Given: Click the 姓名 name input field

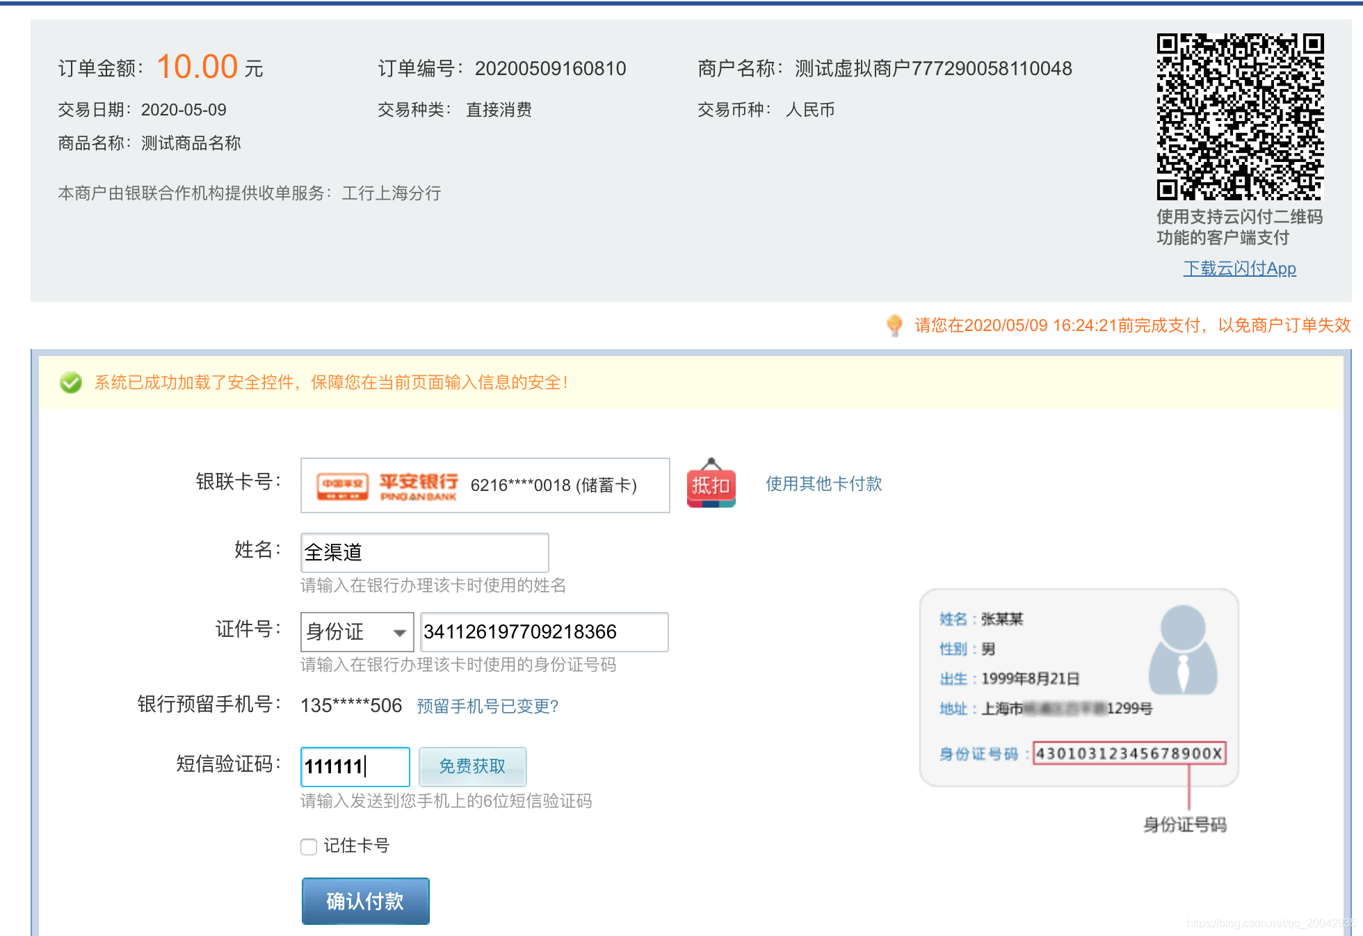Looking at the screenshot, I should coord(424,553).
